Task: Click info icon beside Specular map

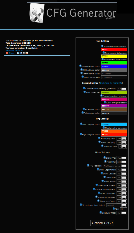Action: (101, 212)
